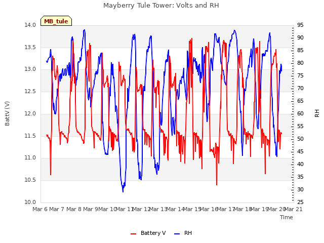Click the 13.0 left axis tick label
This screenshot has width=324, height=243.
[30, 69]
